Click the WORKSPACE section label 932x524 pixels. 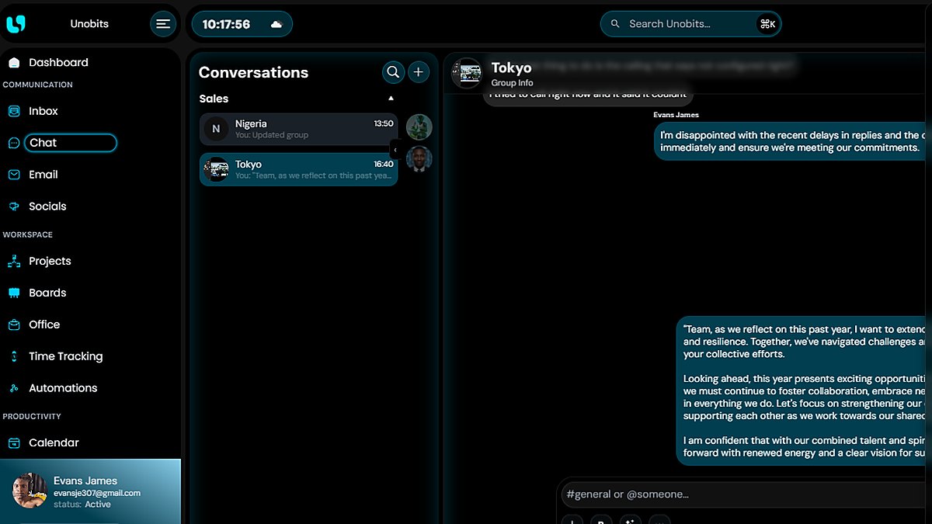[x=27, y=234]
